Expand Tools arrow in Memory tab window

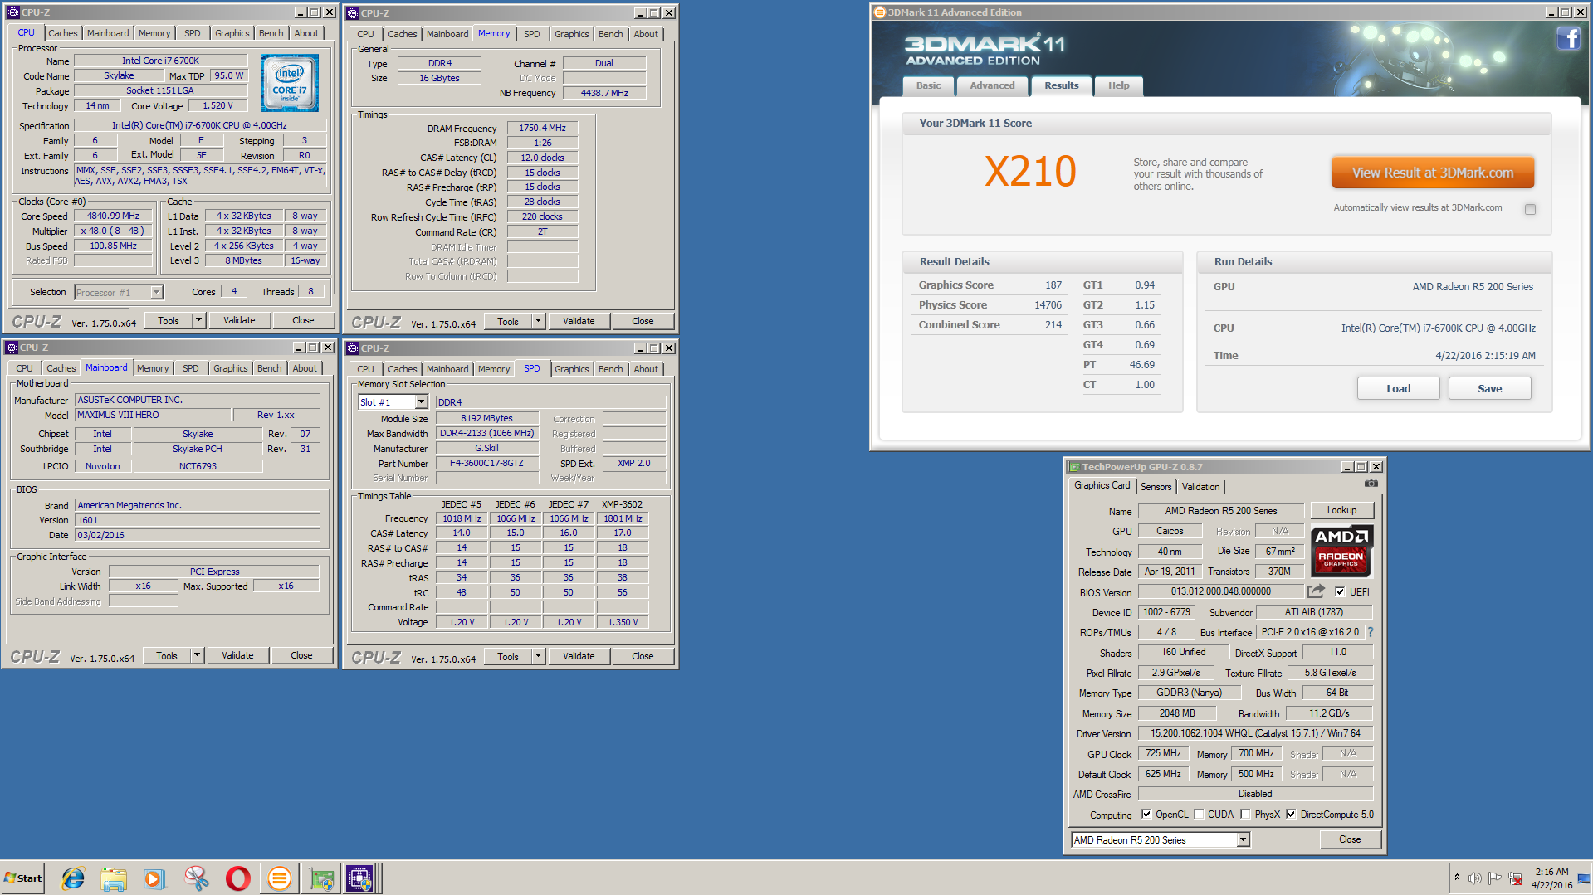538,321
